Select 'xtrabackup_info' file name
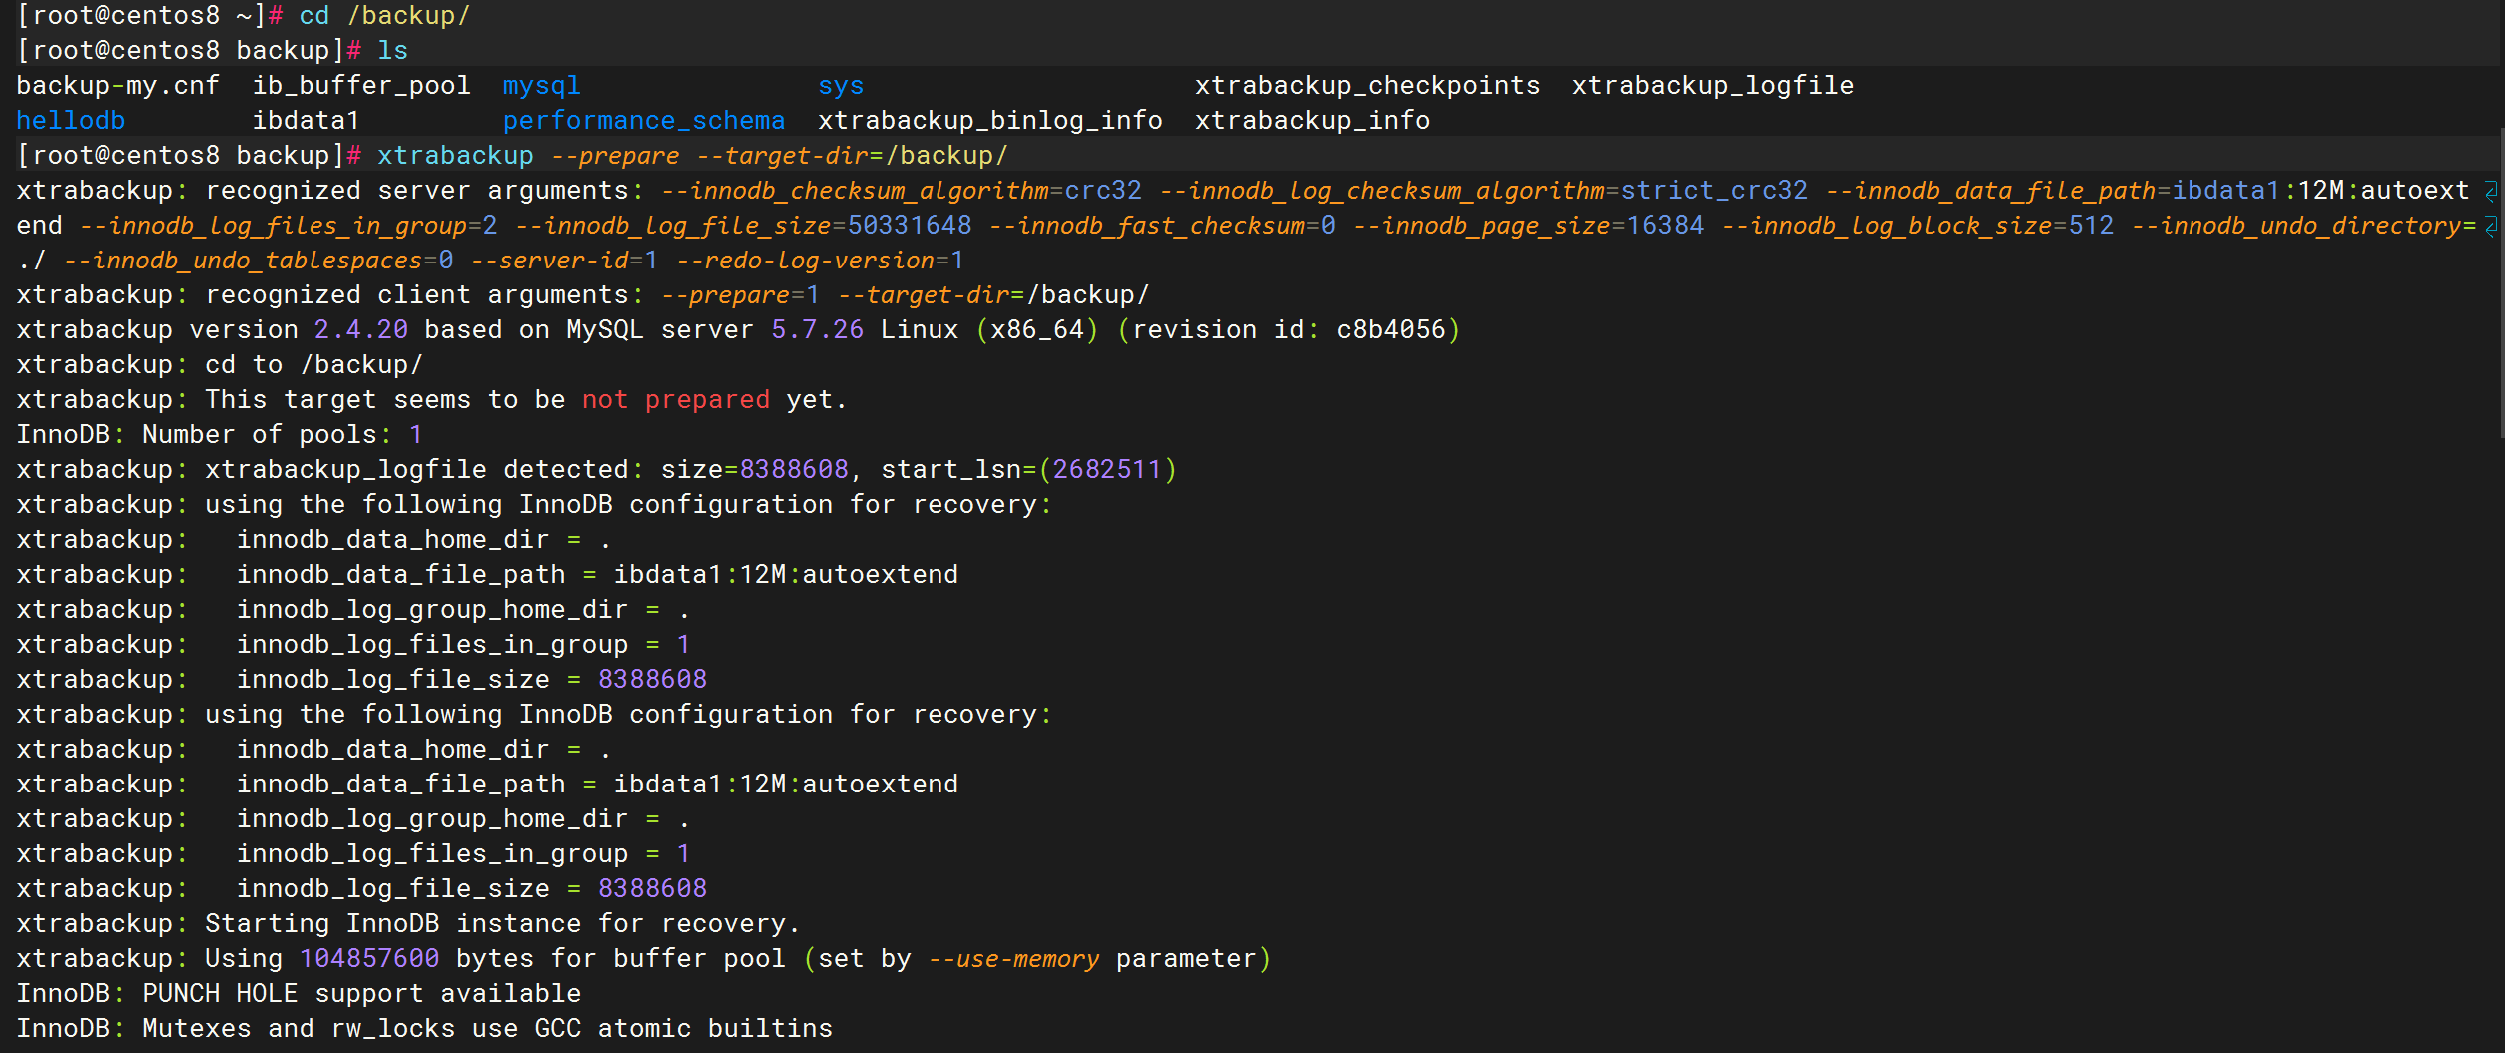 click(1312, 121)
